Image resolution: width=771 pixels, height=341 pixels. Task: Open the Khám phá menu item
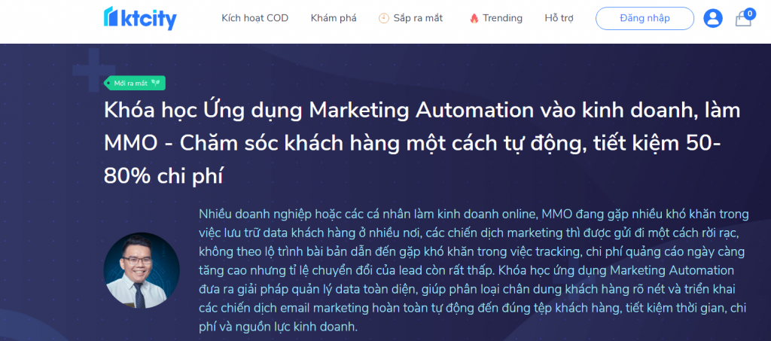334,18
